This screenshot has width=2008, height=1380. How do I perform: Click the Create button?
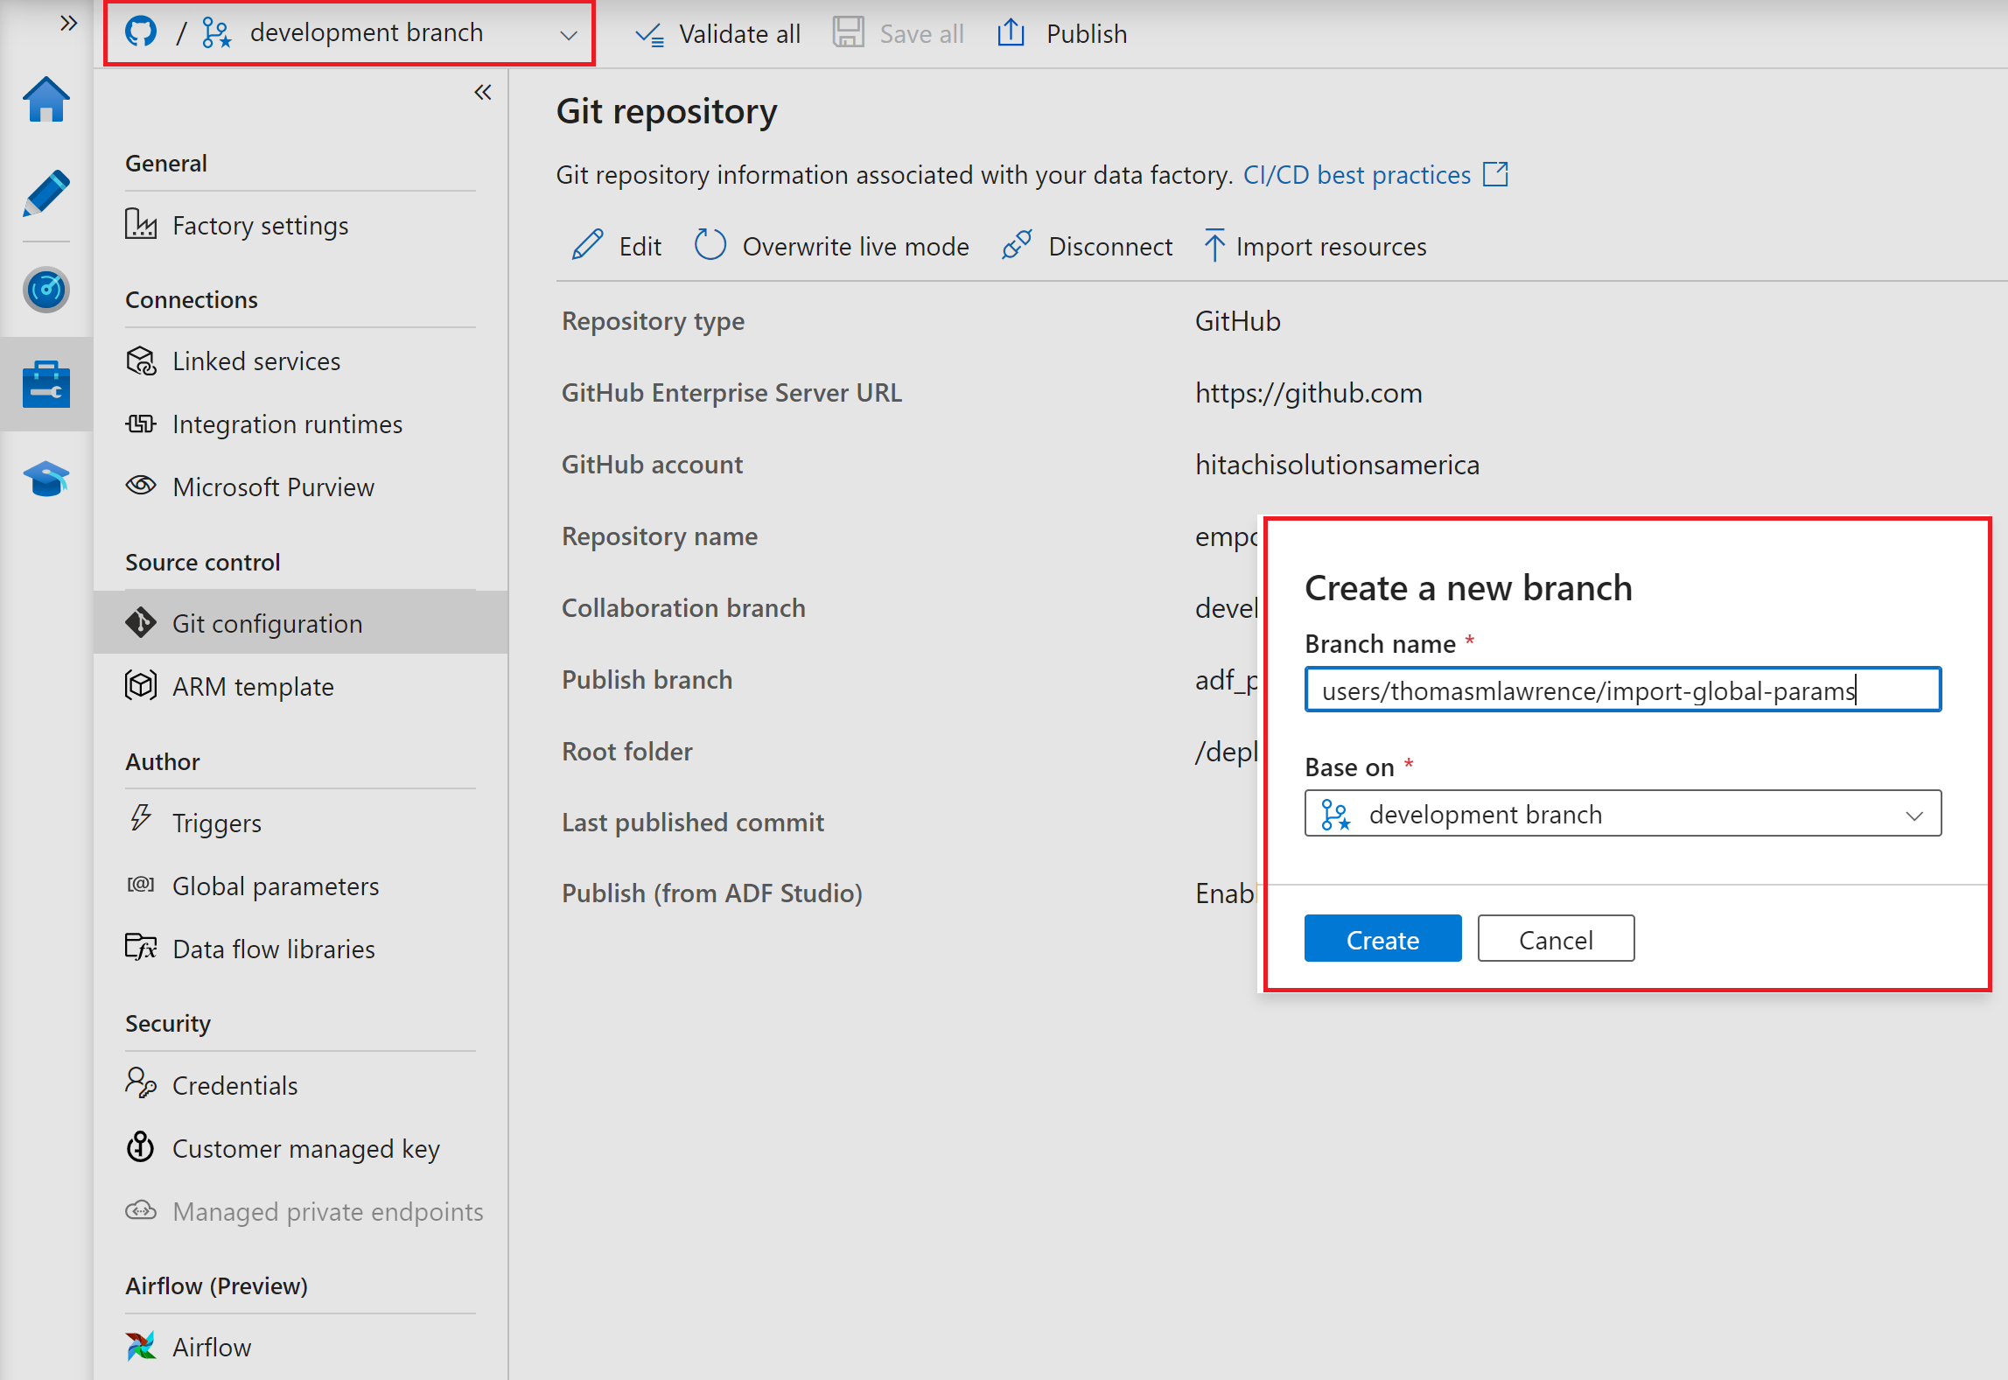click(1382, 939)
